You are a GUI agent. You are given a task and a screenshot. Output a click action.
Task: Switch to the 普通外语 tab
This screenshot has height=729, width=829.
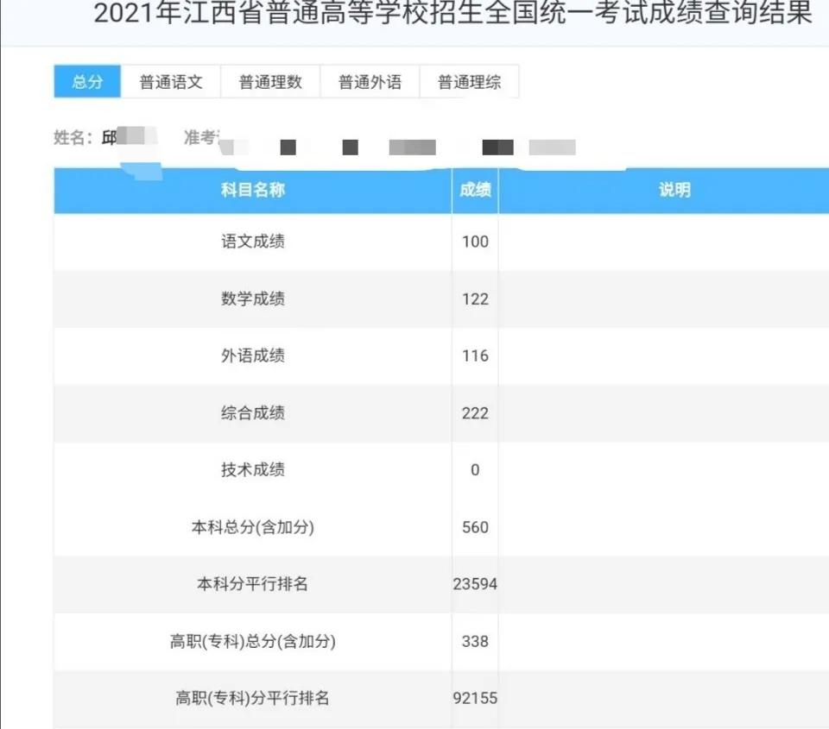370,81
